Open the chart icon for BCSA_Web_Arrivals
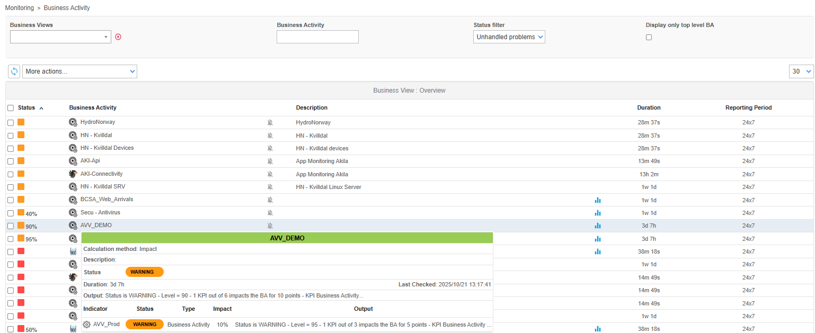The width and height of the screenshot is (815, 333). pyautogui.click(x=598, y=200)
